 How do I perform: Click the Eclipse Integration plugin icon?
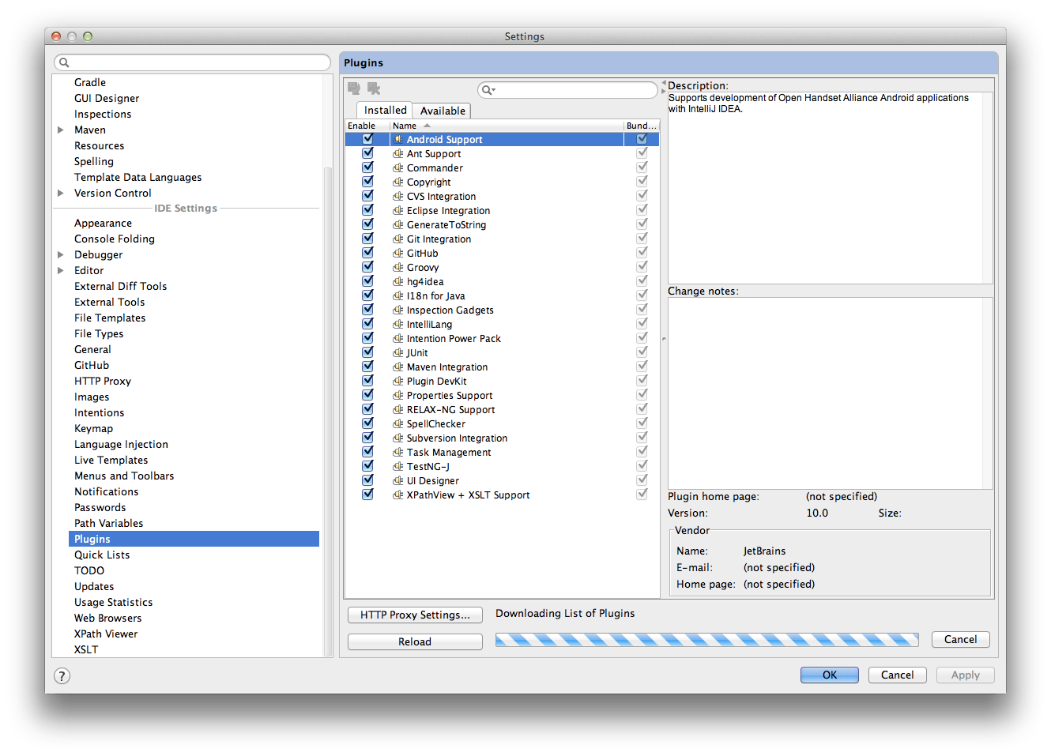point(398,210)
